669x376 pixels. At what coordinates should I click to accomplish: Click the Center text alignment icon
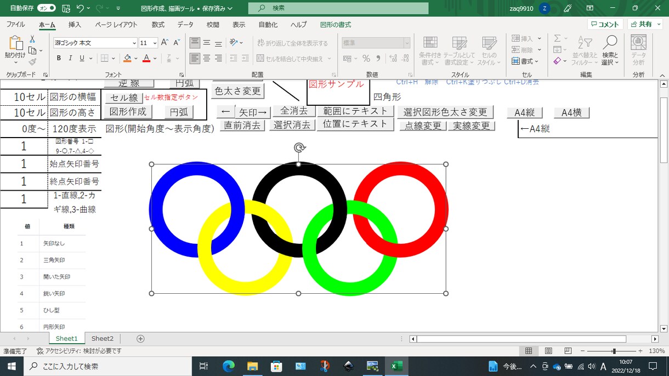207,58
